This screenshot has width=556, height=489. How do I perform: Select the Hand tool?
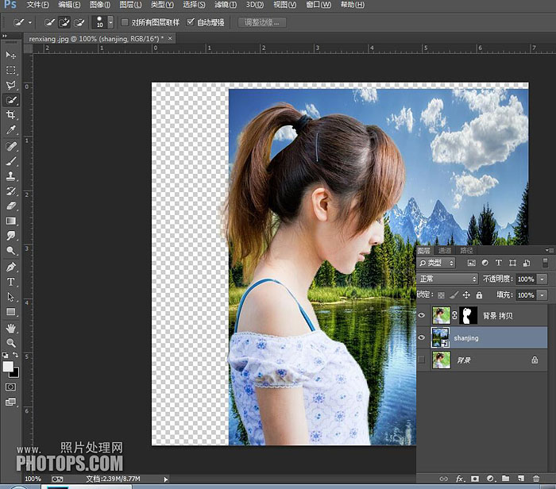coord(10,329)
